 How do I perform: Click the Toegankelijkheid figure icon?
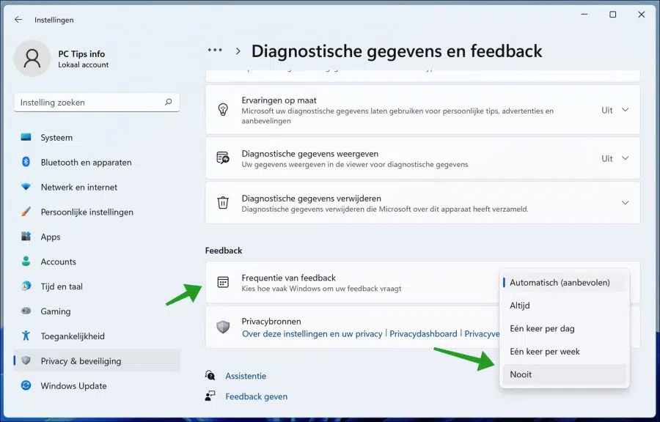click(x=26, y=336)
